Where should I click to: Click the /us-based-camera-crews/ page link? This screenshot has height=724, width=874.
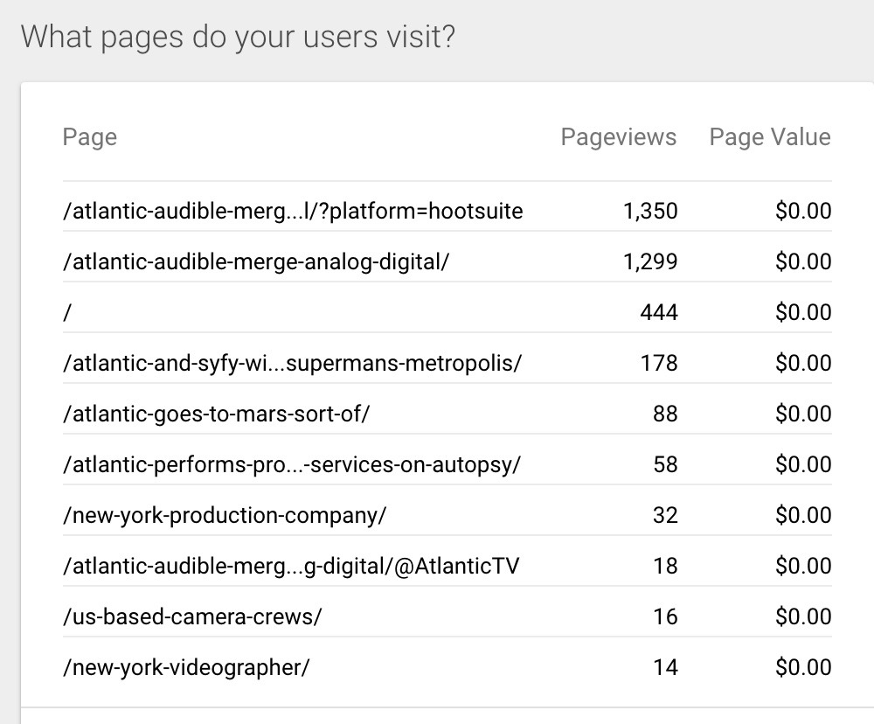pos(192,616)
